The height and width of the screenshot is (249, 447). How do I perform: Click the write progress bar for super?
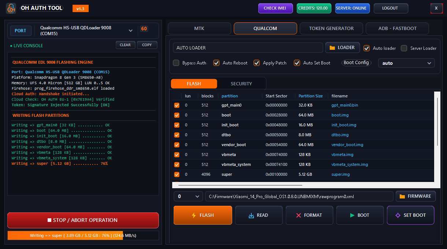(83, 235)
